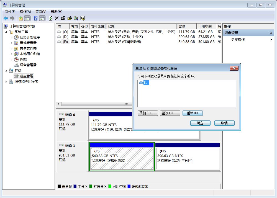
Task: Click the blue Back arrow in toolbar
Action: click(6, 18)
